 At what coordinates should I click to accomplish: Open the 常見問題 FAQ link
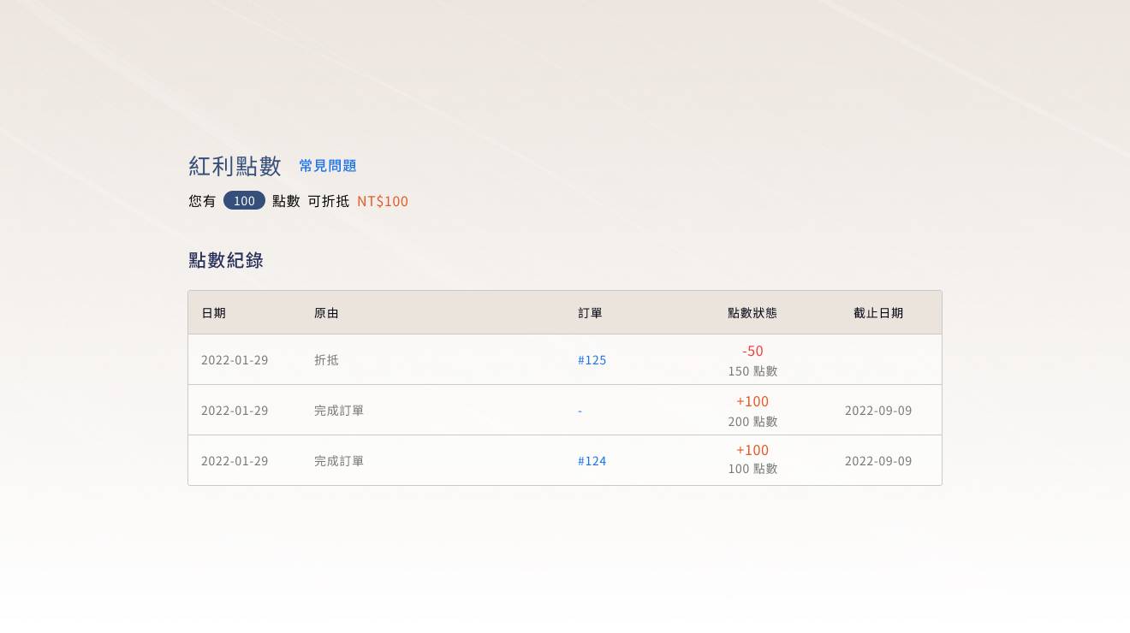pos(328,166)
